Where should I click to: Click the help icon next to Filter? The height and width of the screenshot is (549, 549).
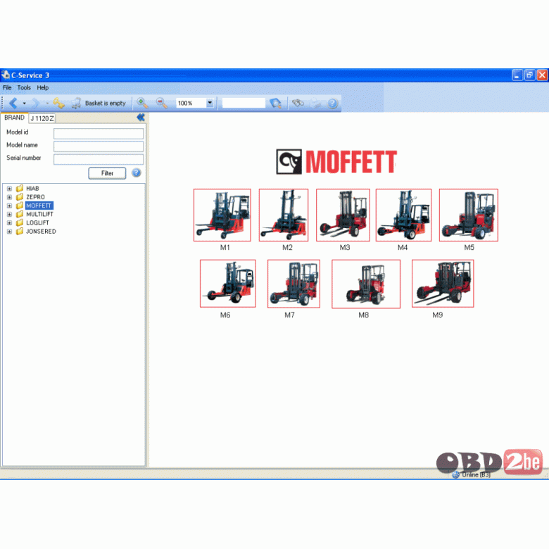pos(137,172)
